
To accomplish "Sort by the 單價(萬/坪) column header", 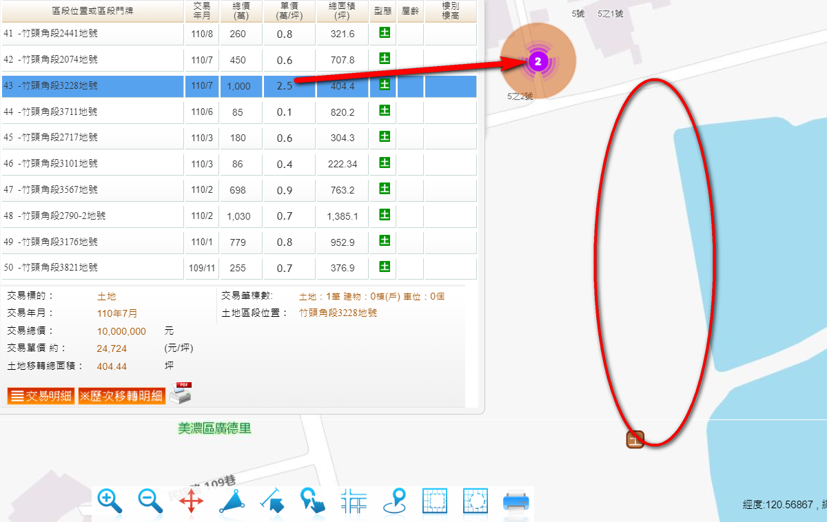I will [289, 11].
